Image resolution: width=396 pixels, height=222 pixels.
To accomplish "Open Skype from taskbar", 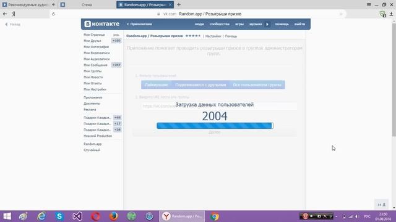I will click(x=59, y=216).
